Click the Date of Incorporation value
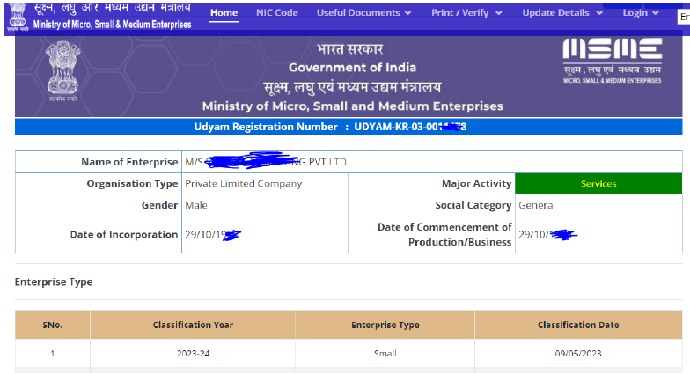Image resolution: width=690 pixels, height=374 pixels. 213,234
